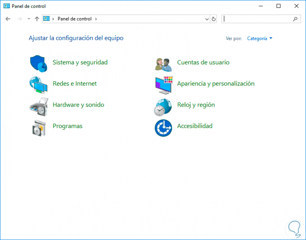This screenshot has width=306, height=240.
Task: Open the Redes e Internet globe icon
Action: coord(39,85)
